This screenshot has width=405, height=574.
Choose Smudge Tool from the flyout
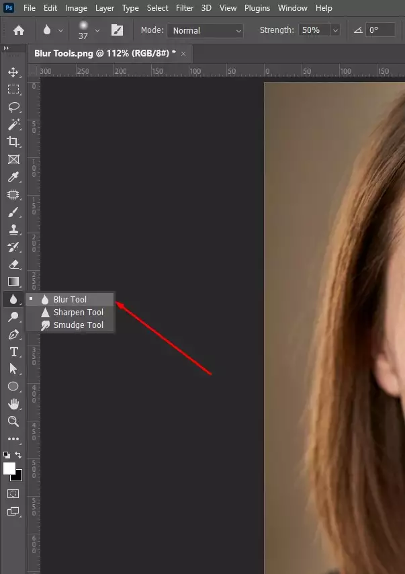tap(70, 325)
